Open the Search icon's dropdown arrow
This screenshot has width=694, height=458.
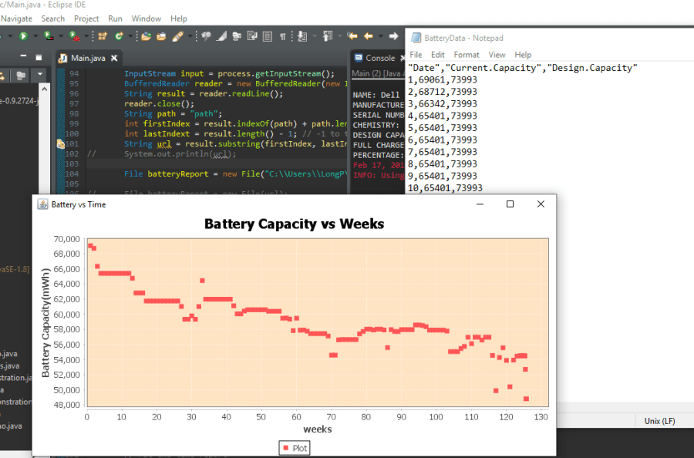click(190, 36)
